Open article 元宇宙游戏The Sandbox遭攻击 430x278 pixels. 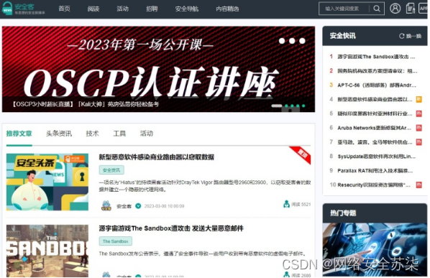click(x=171, y=228)
